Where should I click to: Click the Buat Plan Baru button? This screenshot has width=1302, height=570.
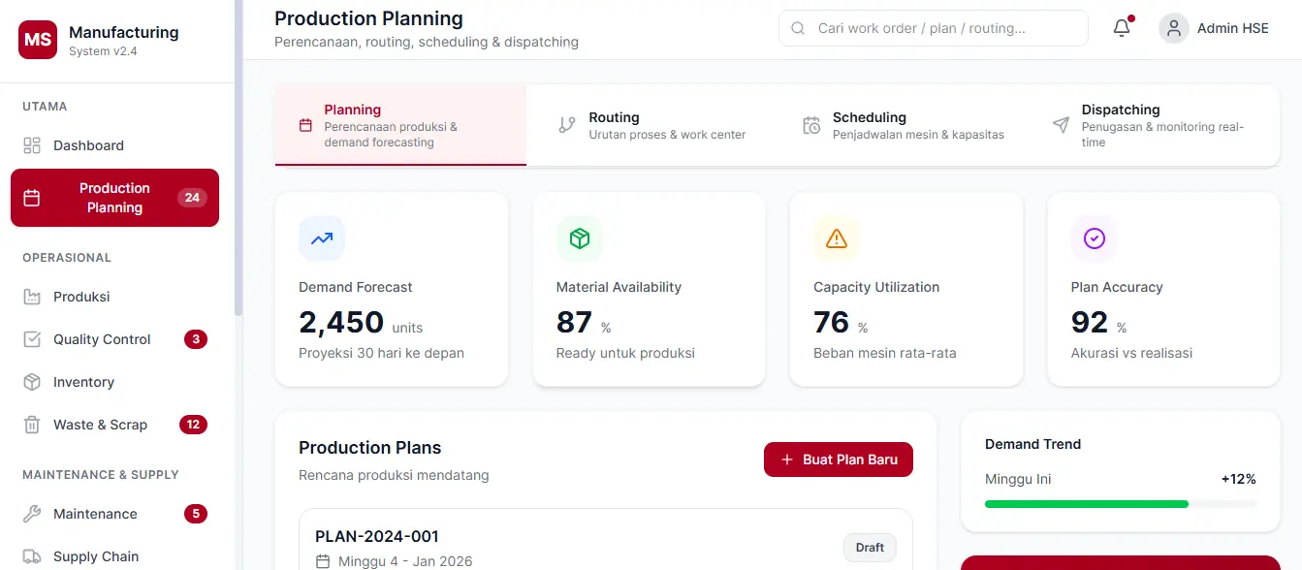[838, 459]
